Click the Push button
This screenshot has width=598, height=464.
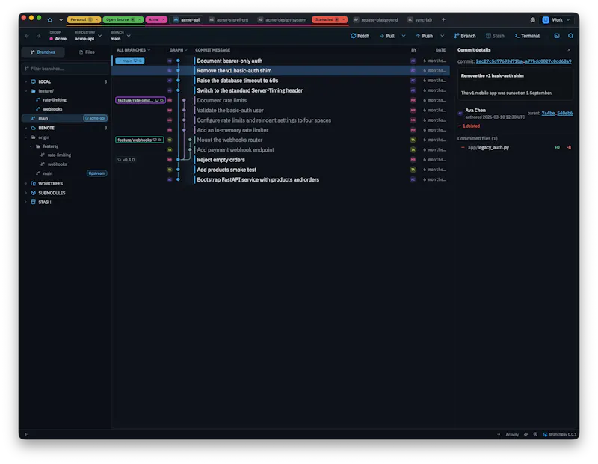[424, 36]
